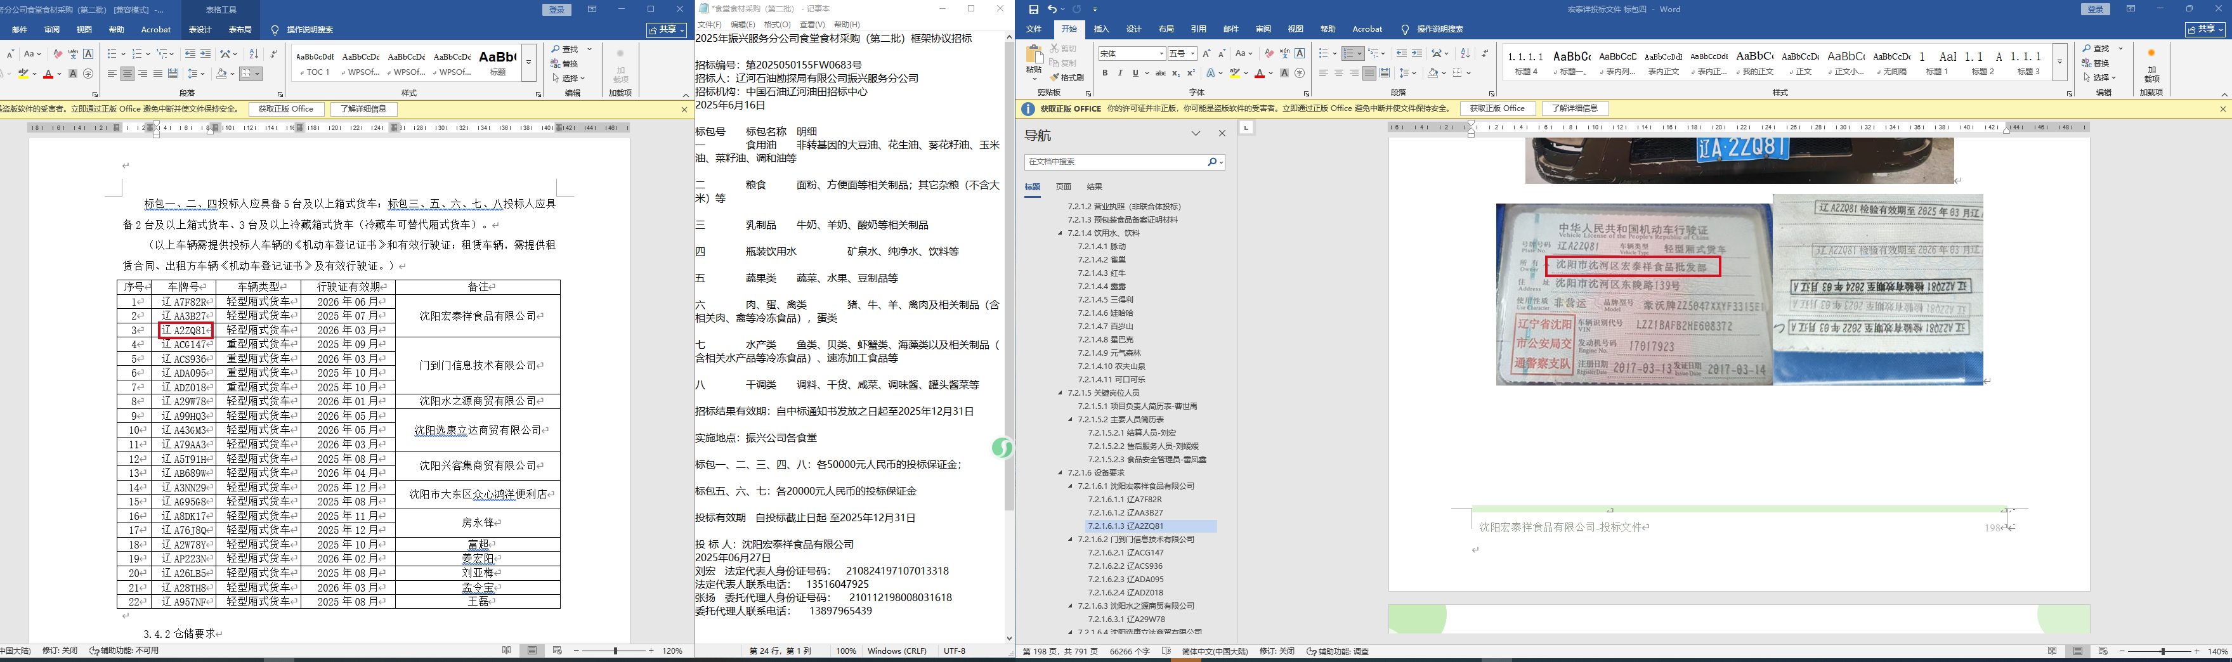This screenshot has height=662, width=2232.
Task: Click the sort A-Z icon in the left Word ribbon
Action: (x=253, y=54)
